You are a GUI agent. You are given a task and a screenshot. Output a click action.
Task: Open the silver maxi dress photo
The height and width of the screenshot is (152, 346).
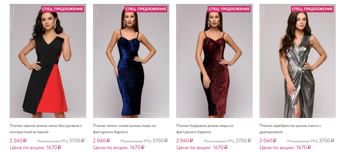coord(298,61)
